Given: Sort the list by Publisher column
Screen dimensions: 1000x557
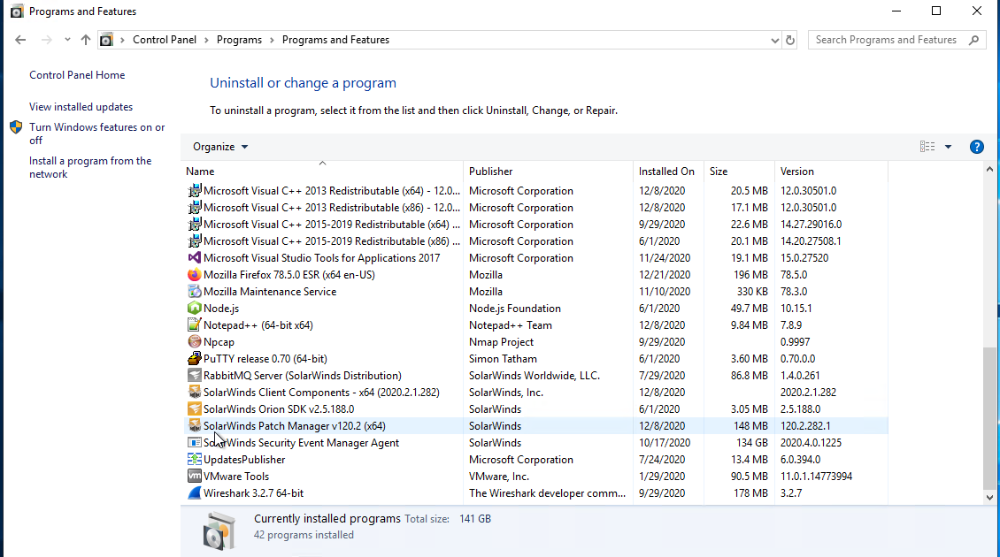Looking at the screenshot, I should click(549, 172).
